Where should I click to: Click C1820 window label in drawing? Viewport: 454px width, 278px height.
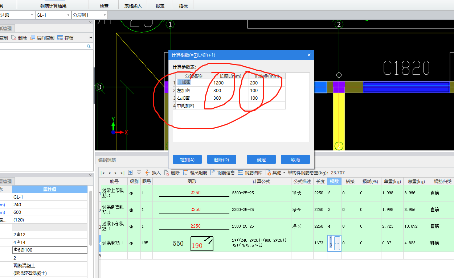click(x=406, y=68)
